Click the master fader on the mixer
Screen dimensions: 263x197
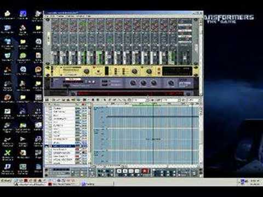click(185, 58)
